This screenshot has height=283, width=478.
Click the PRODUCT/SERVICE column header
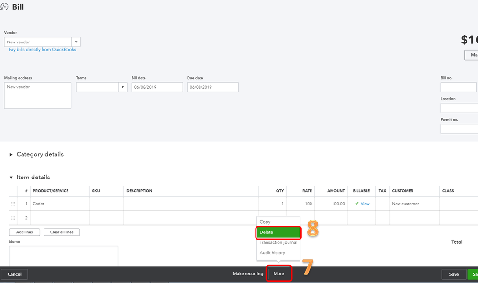(51, 191)
